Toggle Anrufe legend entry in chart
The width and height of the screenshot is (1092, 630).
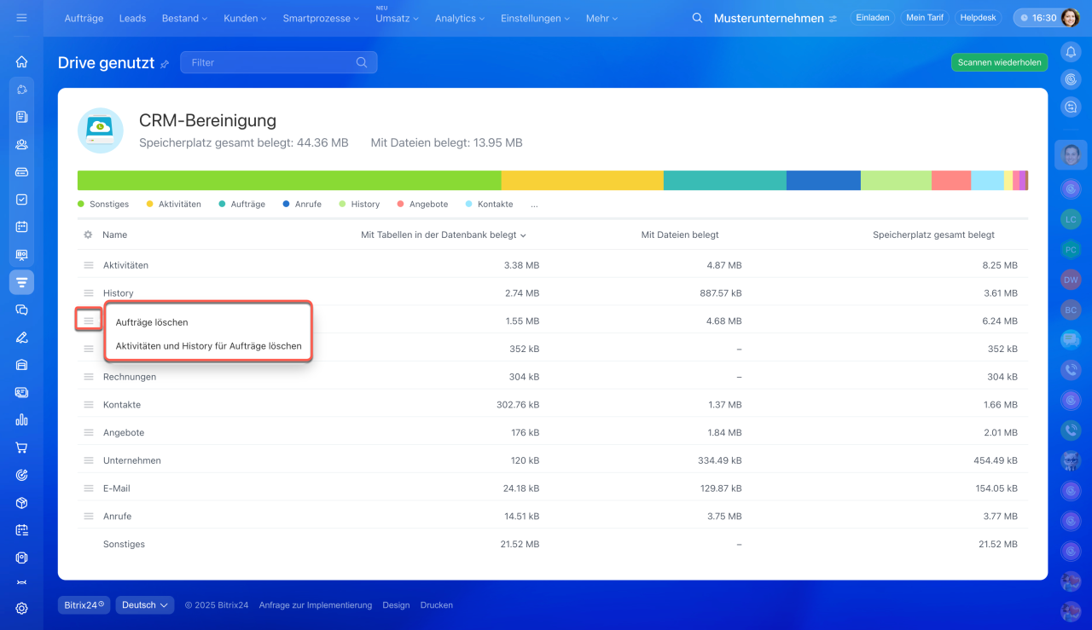pos(302,205)
